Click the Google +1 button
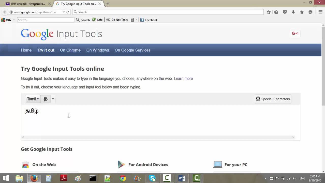 [x=295, y=33]
